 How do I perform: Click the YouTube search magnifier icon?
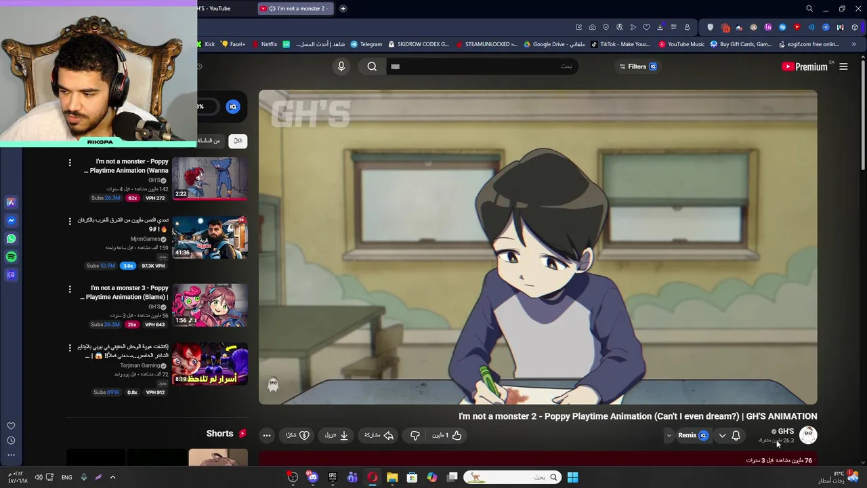372,66
